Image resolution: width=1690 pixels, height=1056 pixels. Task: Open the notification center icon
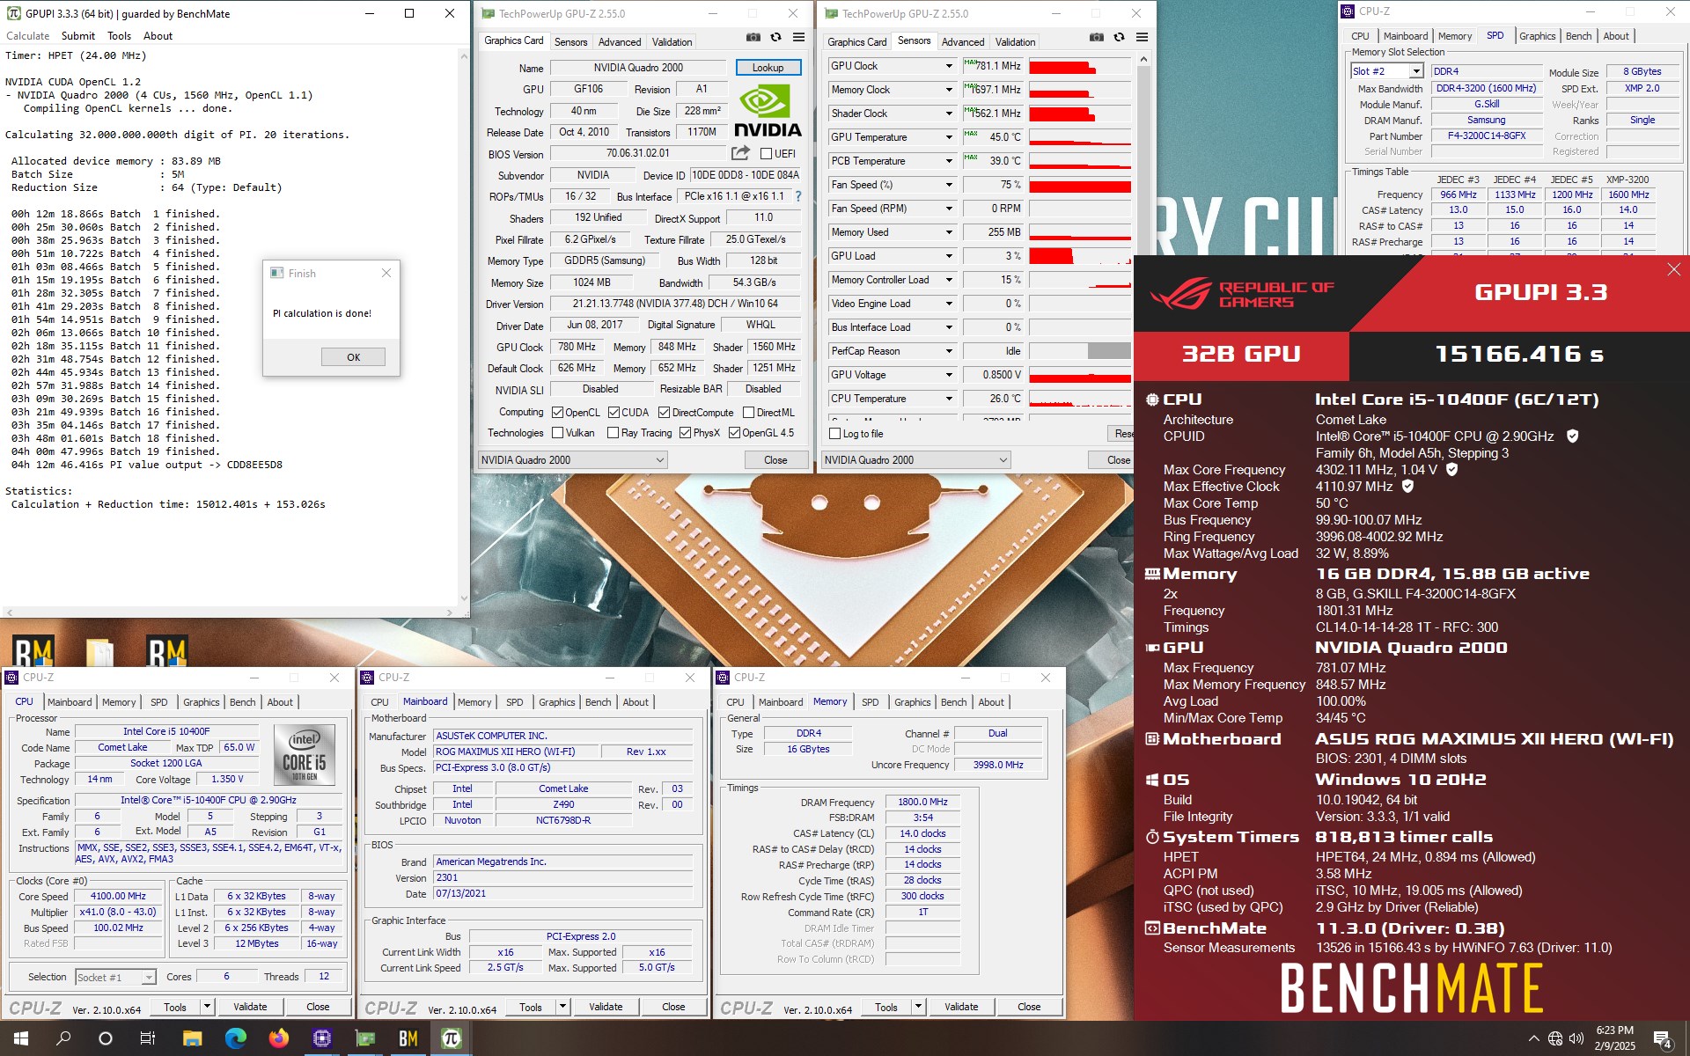1663,1039
